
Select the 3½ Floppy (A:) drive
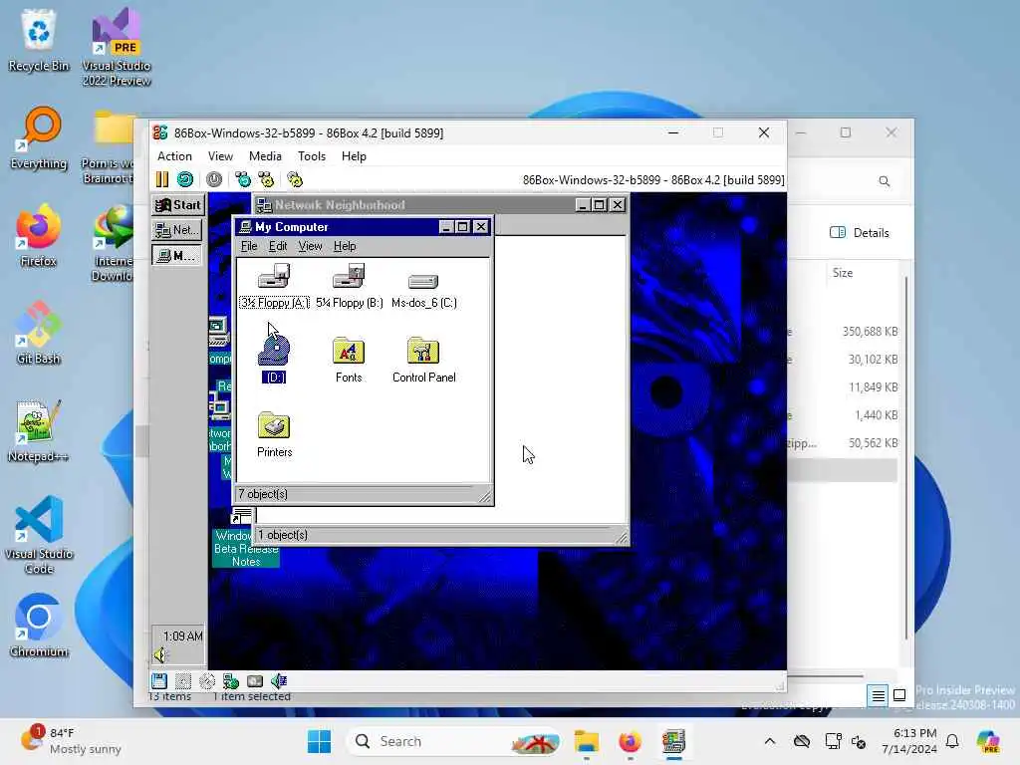point(274,286)
